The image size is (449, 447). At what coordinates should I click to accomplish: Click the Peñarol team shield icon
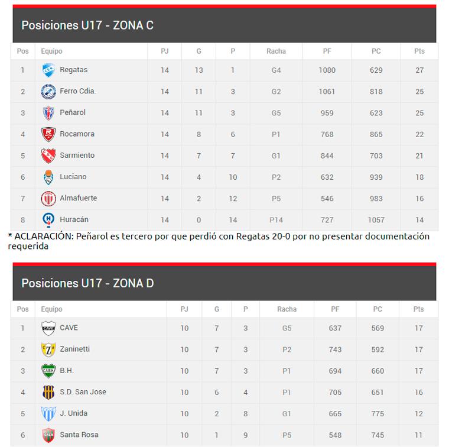pos(48,113)
